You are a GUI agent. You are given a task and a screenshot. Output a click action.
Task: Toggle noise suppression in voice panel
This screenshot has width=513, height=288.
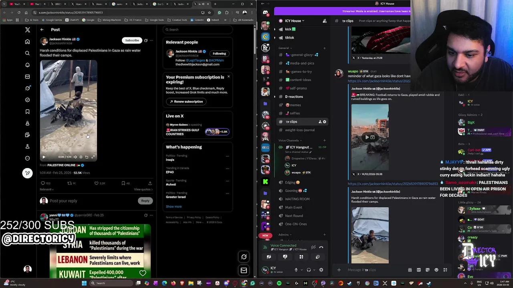[x=313, y=247]
